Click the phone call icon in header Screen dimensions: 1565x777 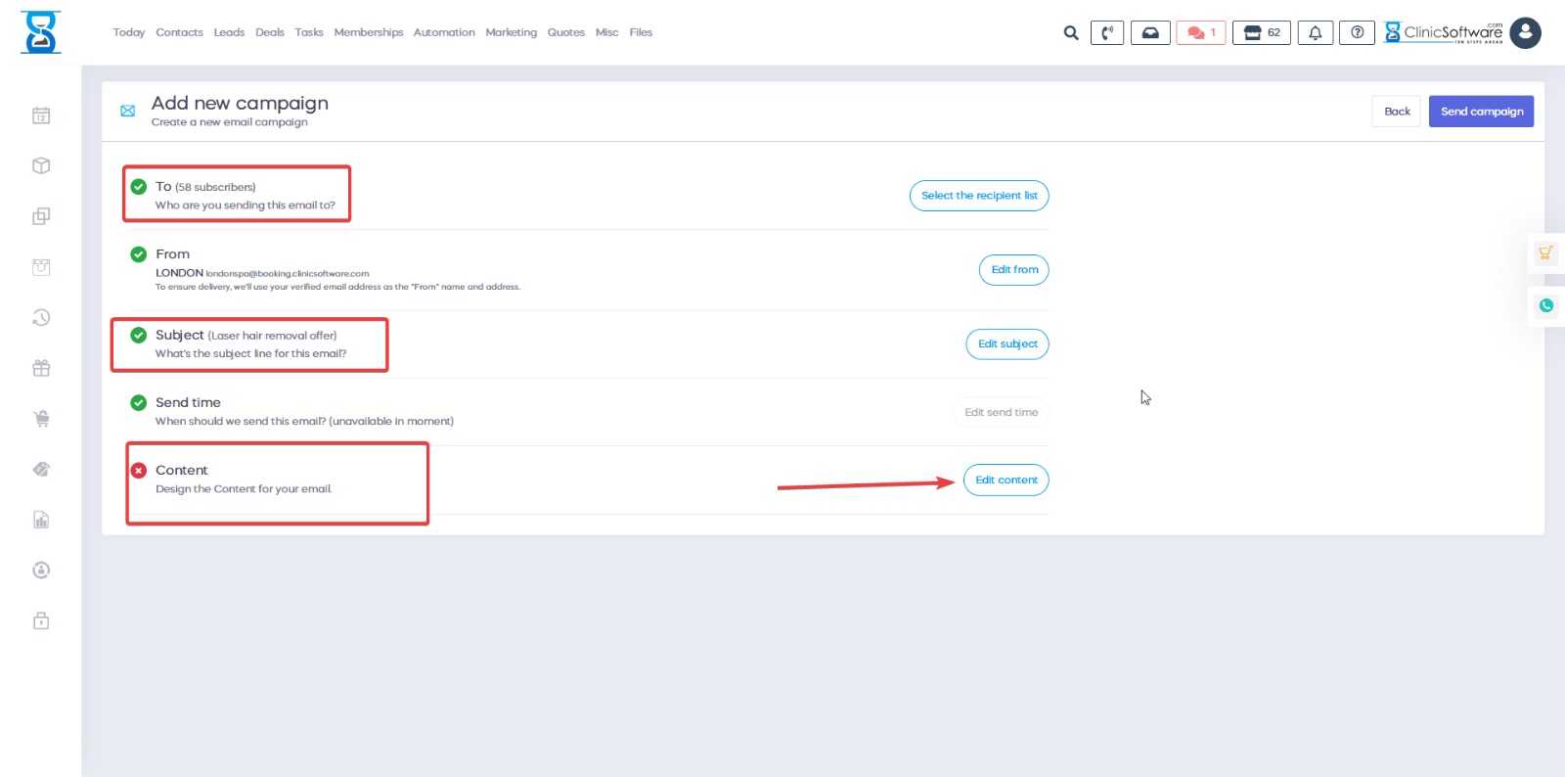[1106, 33]
